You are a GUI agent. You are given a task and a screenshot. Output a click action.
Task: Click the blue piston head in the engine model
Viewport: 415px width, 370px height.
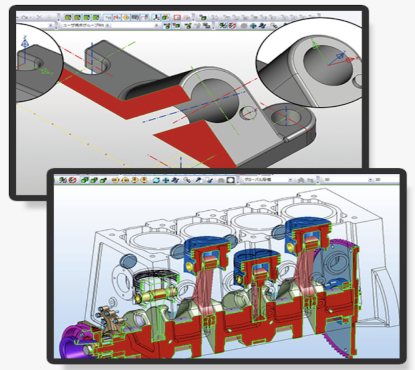click(207, 245)
